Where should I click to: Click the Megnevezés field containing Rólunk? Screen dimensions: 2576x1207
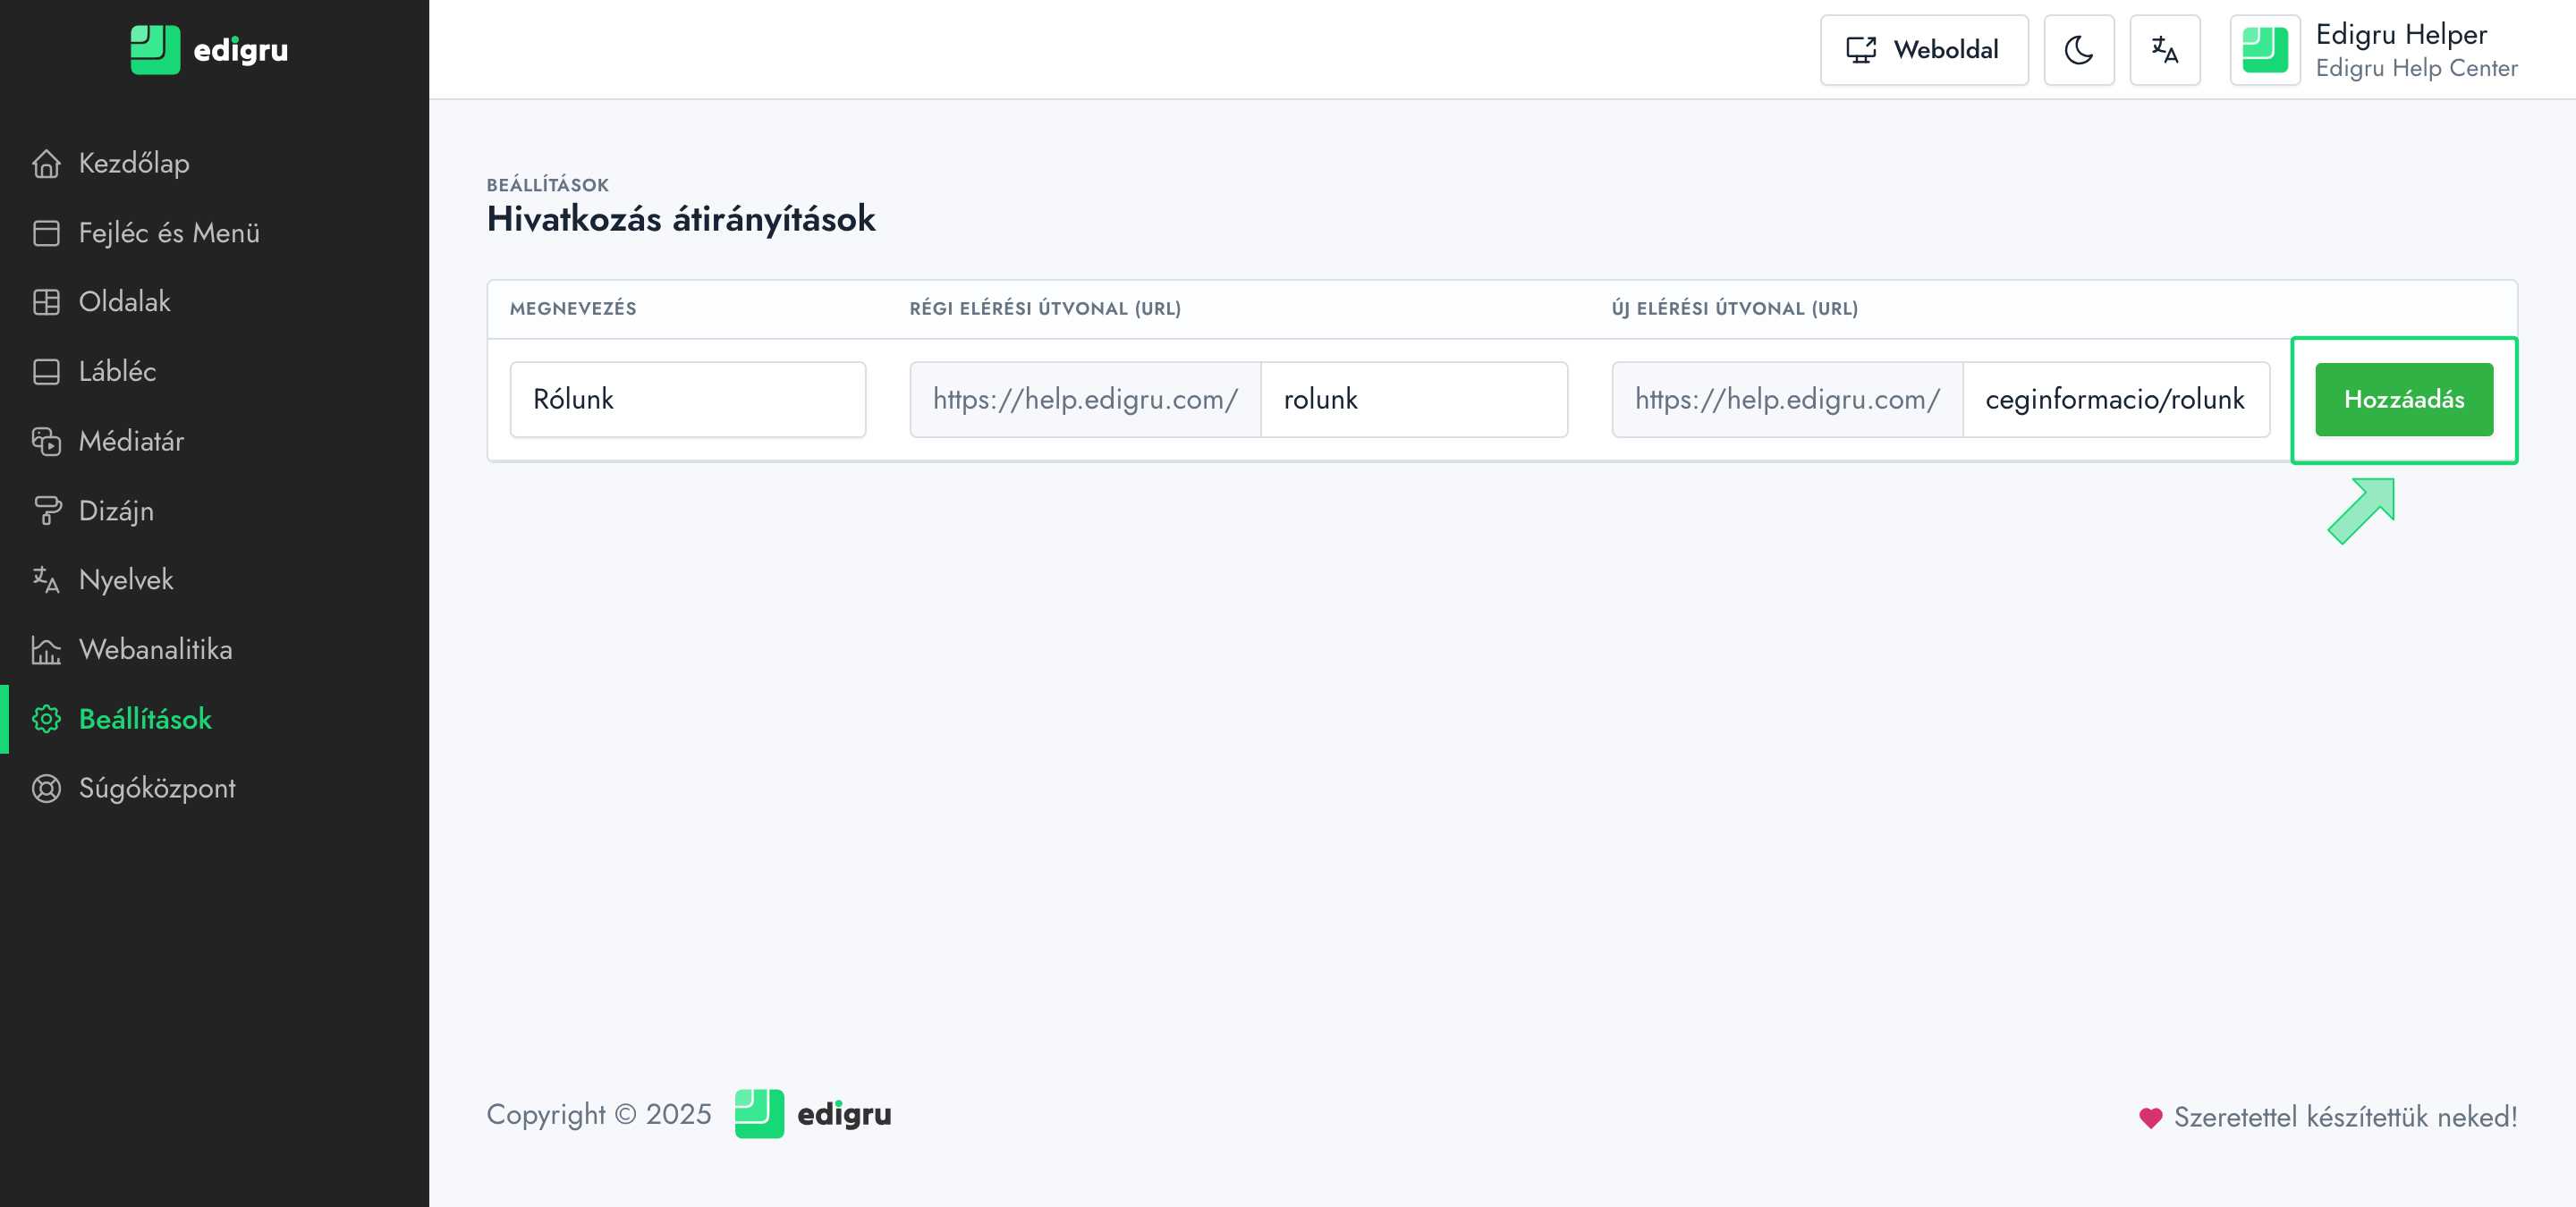click(687, 400)
